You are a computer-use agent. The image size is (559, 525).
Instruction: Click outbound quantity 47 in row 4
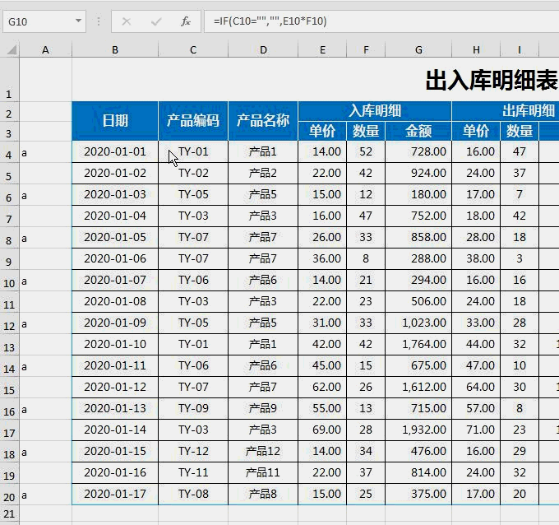pyautogui.click(x=520, y=151)
